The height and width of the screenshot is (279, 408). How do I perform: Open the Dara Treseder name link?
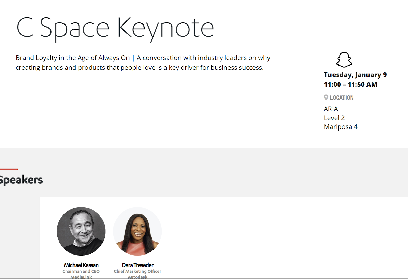[x=138, y=265]
